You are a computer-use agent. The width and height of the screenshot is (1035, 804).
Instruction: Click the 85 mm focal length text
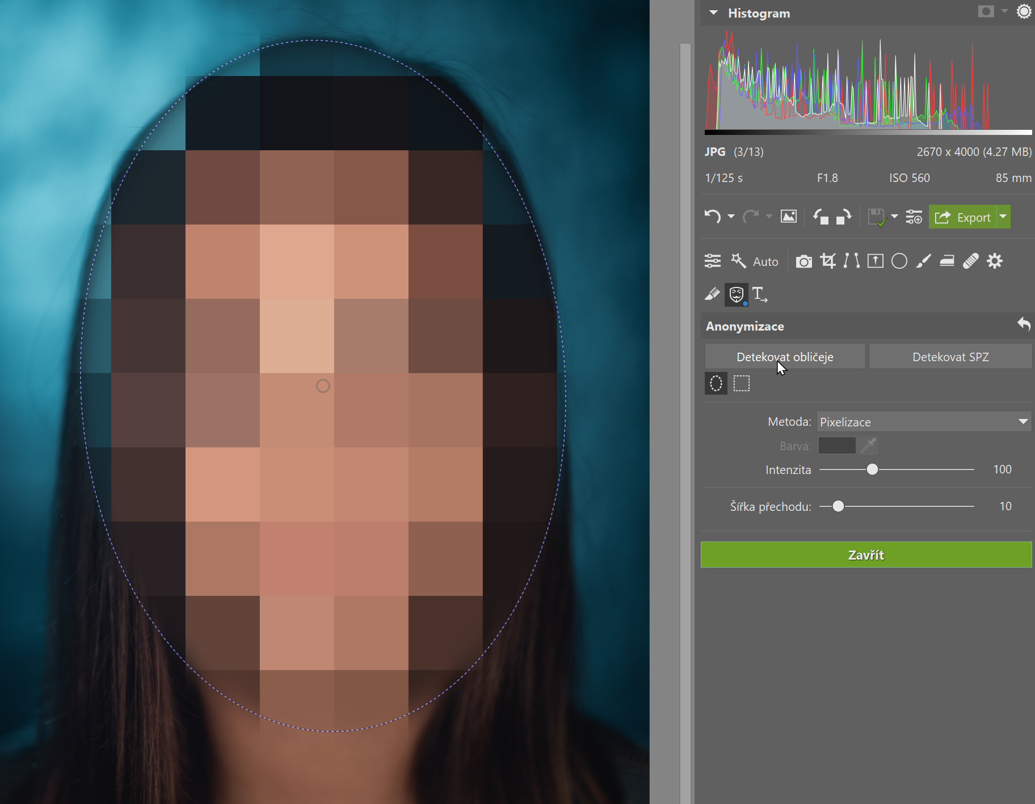(1013, 178)
